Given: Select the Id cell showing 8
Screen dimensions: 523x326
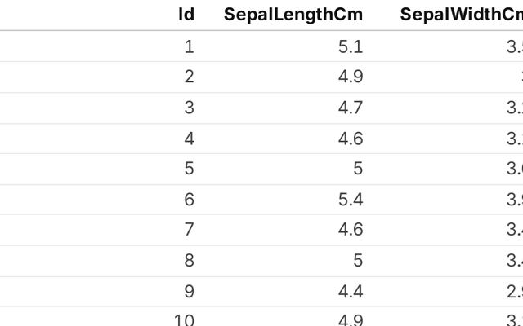Looking at the screenshot, I should (189, 262).
